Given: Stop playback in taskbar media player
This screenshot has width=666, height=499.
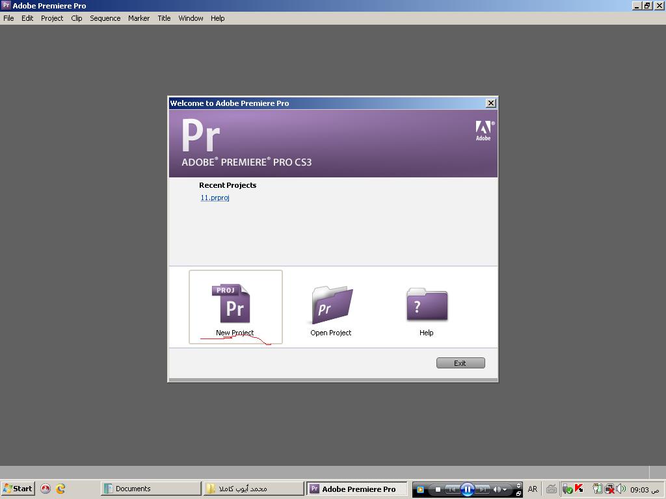Looking at the screenshot, I should pos(438,489).
